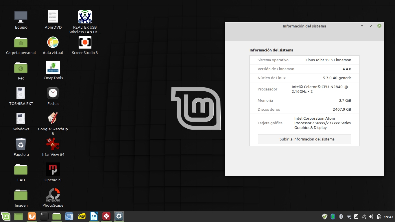
Task: Open the volume control in the tray
Action: click(x=371, y=216)
